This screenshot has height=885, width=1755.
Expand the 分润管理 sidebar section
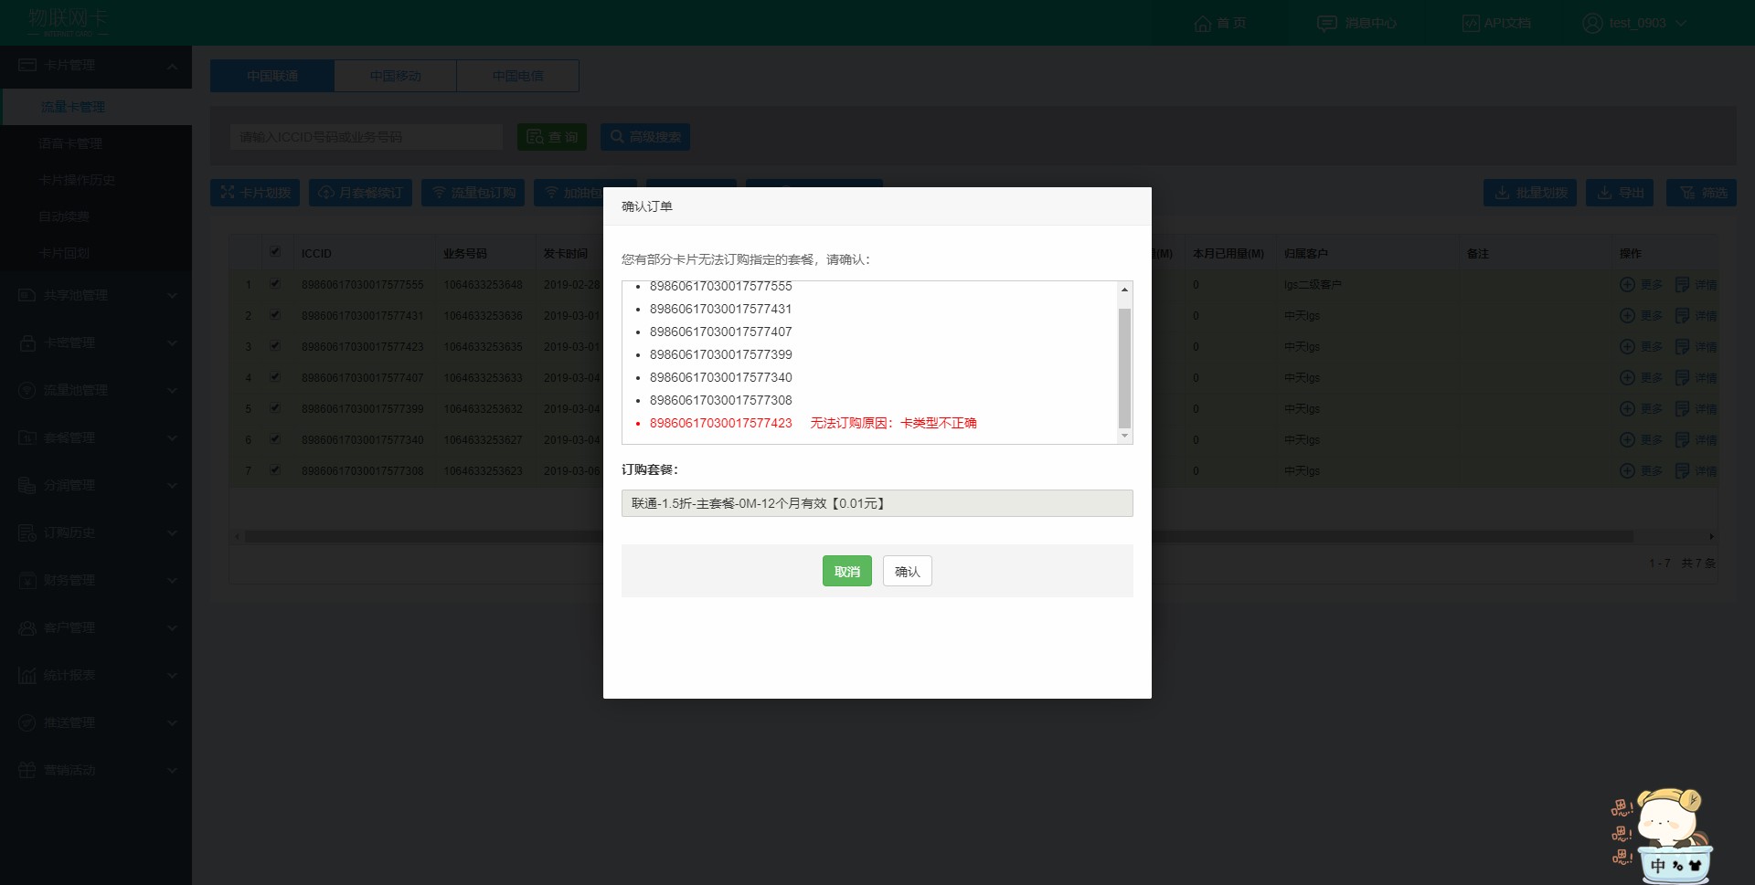(x=172, y=486)
